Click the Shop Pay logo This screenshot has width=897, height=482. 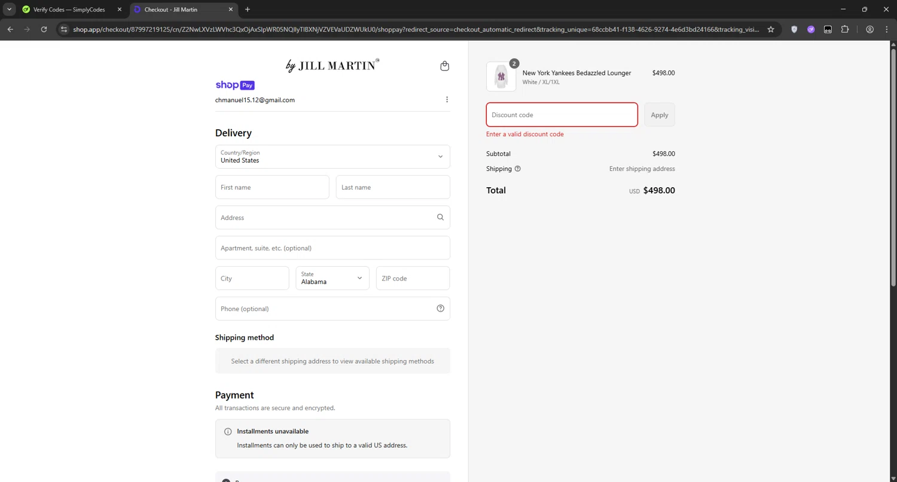pos(235,85)
